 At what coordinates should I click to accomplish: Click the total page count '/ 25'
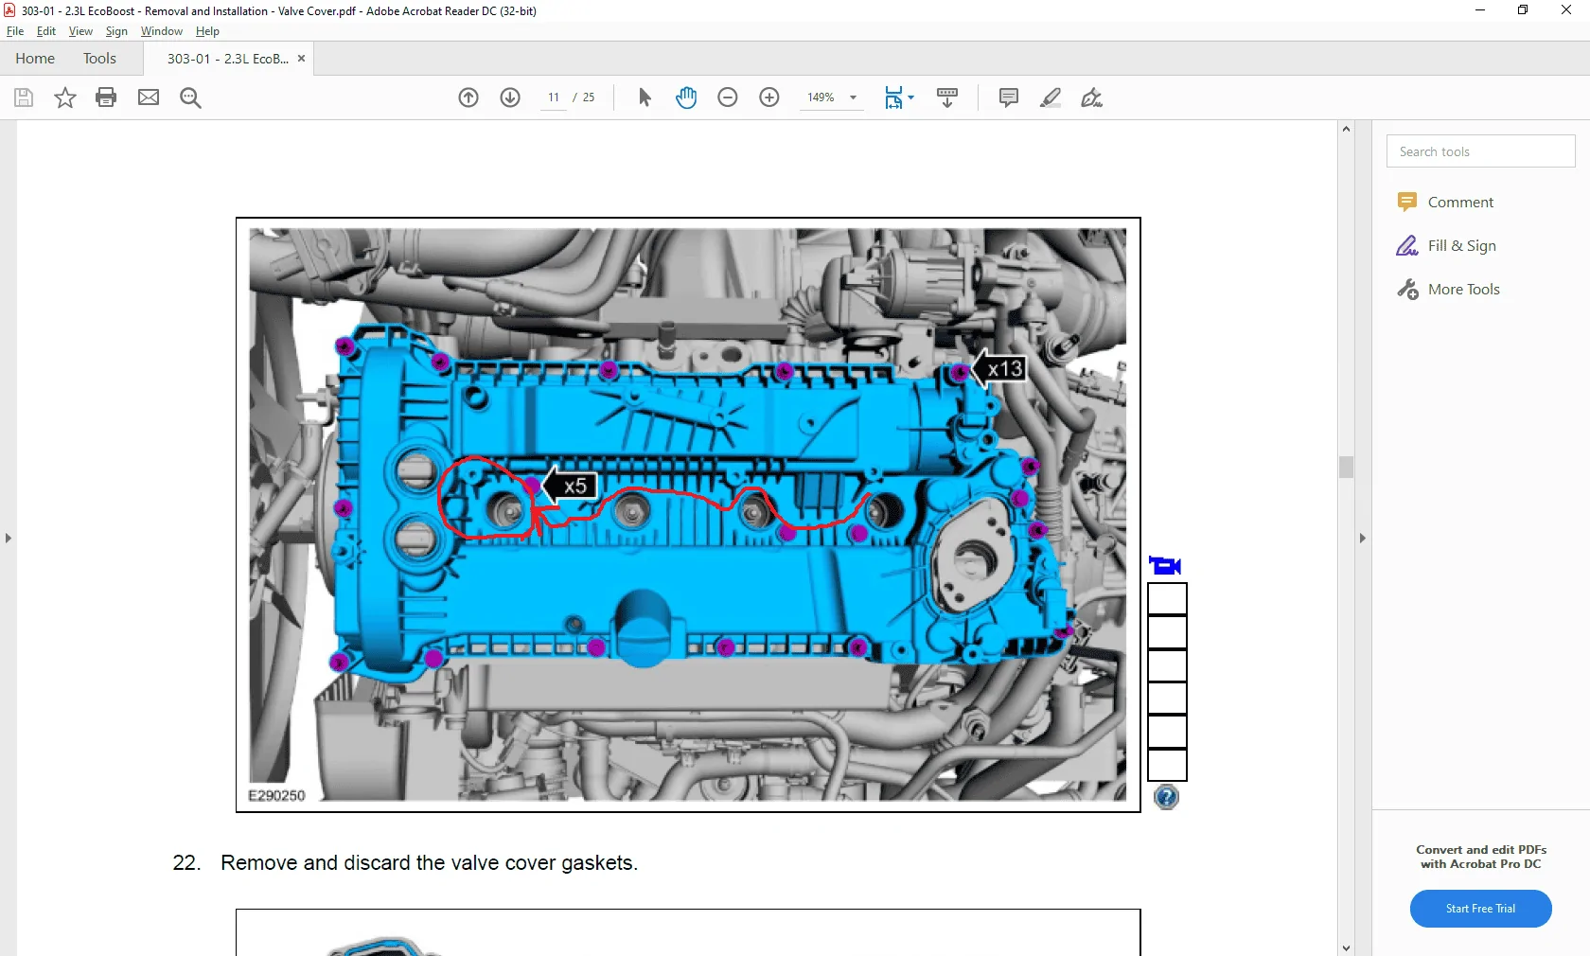point(585,97)
